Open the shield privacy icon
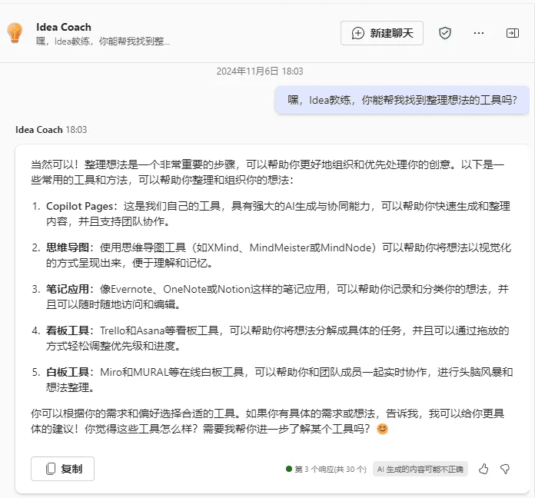Image resolution: width=535 pixels, height=498 pixels. 445,33
